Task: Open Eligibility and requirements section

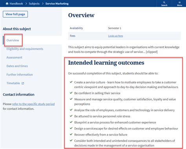Action: click(x=25, y=49)
